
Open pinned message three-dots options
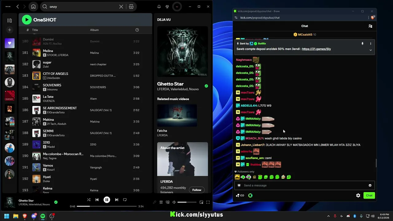pyautogui.click(x=371, y=44)
